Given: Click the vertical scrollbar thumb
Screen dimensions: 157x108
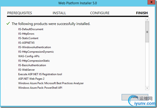Looking at the screenshot, I should [147, 32].
